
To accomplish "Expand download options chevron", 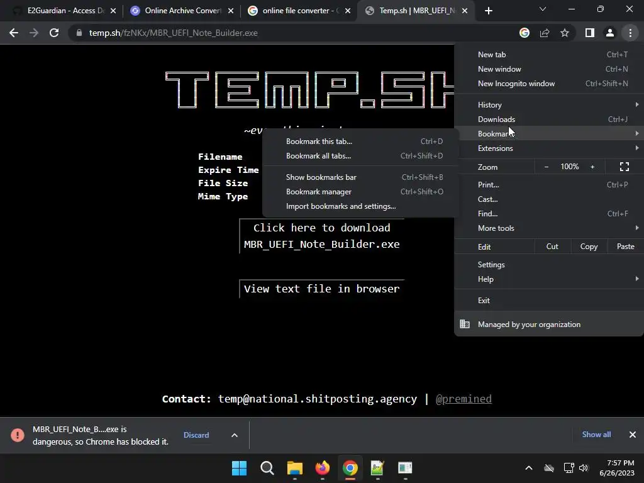I will point(235,435).
